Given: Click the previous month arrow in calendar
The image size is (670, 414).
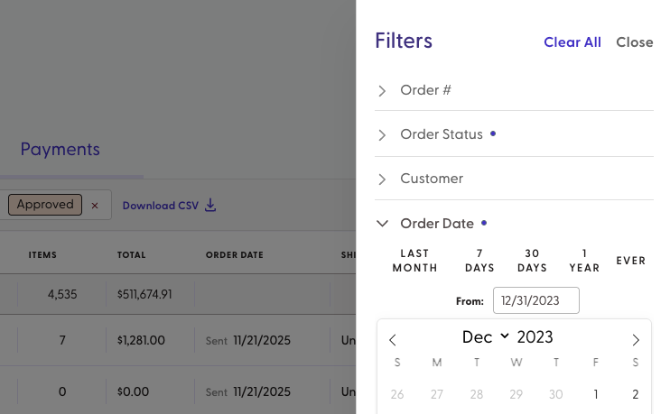Looking at the screenshot, I should click(x=393, y=340).
